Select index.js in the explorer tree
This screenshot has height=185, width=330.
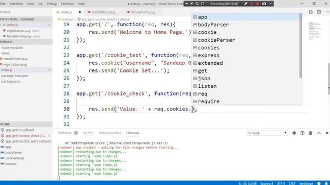[x=26, y=70]
